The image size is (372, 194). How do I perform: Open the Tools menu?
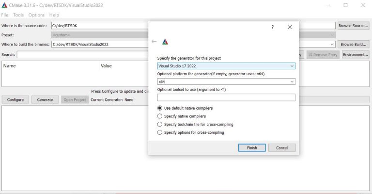[x=18, y=15]
